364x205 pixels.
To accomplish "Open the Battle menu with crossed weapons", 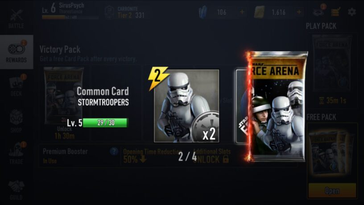I will point(16,19).
